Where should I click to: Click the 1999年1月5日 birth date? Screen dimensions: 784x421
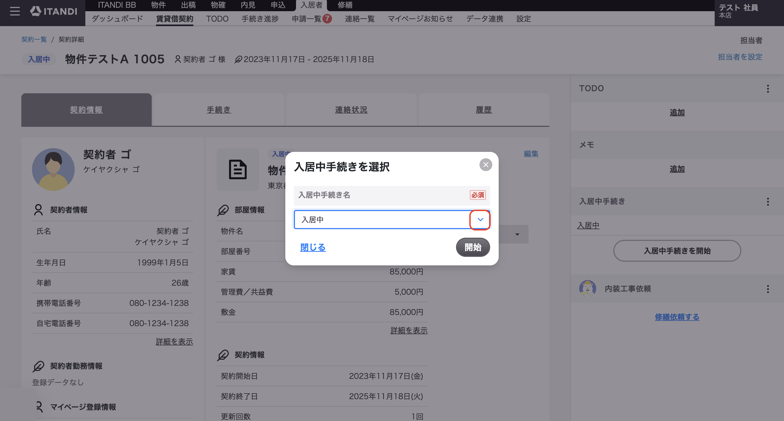point(163,262)
